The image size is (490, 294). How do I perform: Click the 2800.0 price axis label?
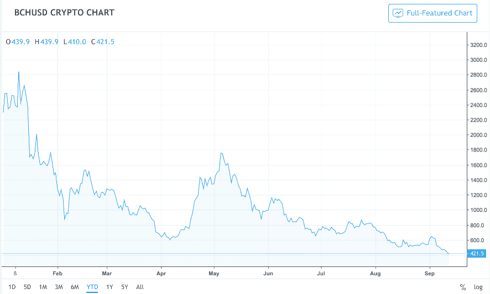click(478, 75)
